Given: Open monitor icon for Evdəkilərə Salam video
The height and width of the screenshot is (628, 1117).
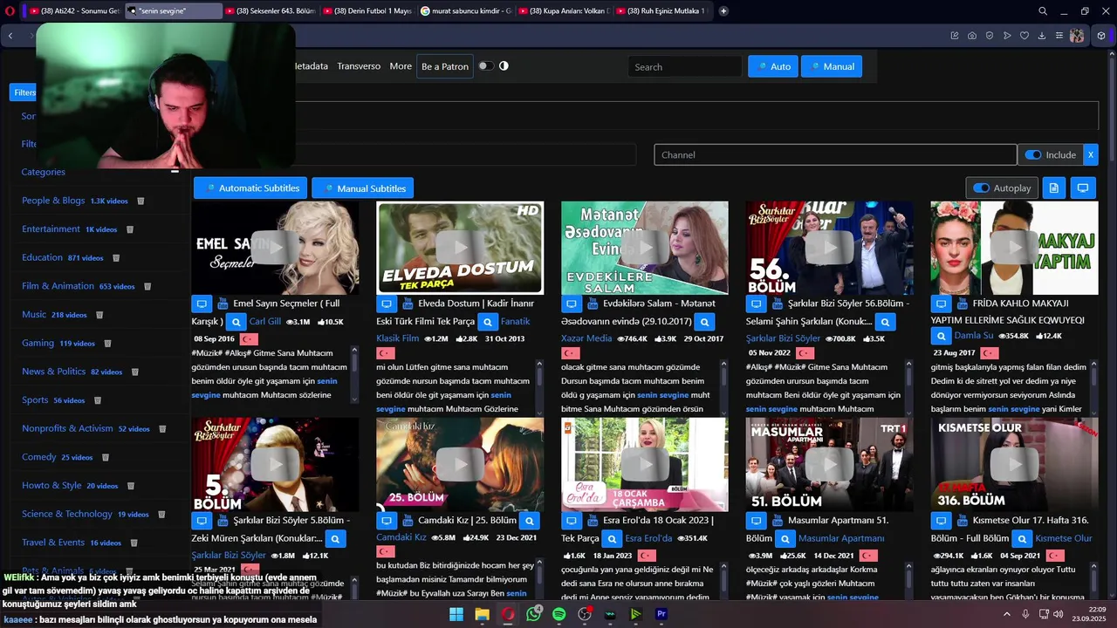Looking at the screenshot, I should tap(572, 304).
